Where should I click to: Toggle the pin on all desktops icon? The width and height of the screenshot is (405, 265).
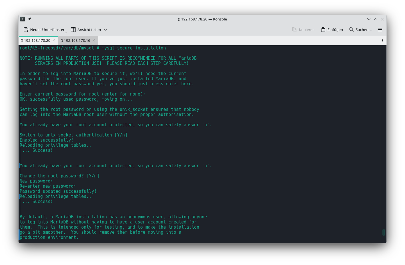[29, 19]
